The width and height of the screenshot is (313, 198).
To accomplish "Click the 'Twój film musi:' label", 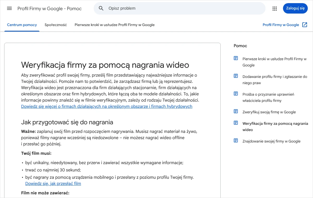I will click(36, 153).
